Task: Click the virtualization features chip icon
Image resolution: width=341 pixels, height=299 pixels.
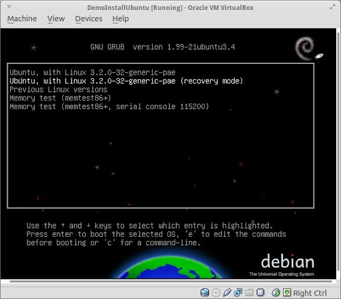Action: 260,292
